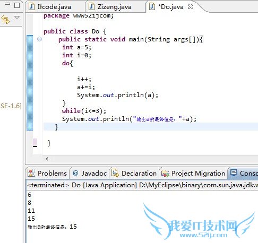The height and width of the screenshot is (243, 258).
Task: Click the Declaration tab icon
Action: click(x=115, y=173)
